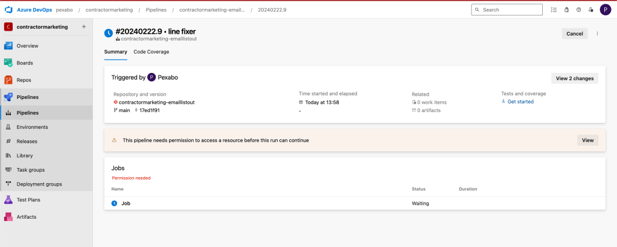Click the run status clock icon in title

tap(109, 33)
